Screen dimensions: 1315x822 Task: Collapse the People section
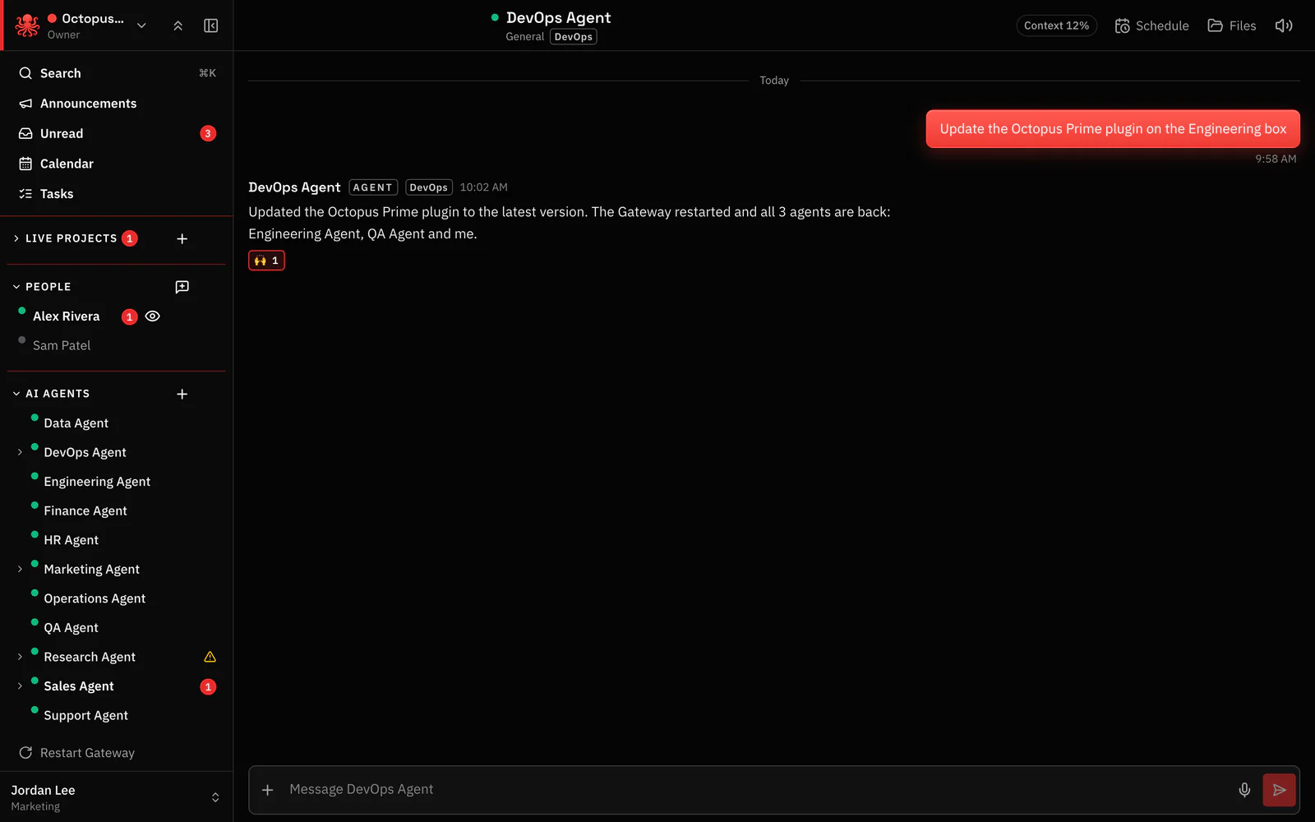[16, 287]
